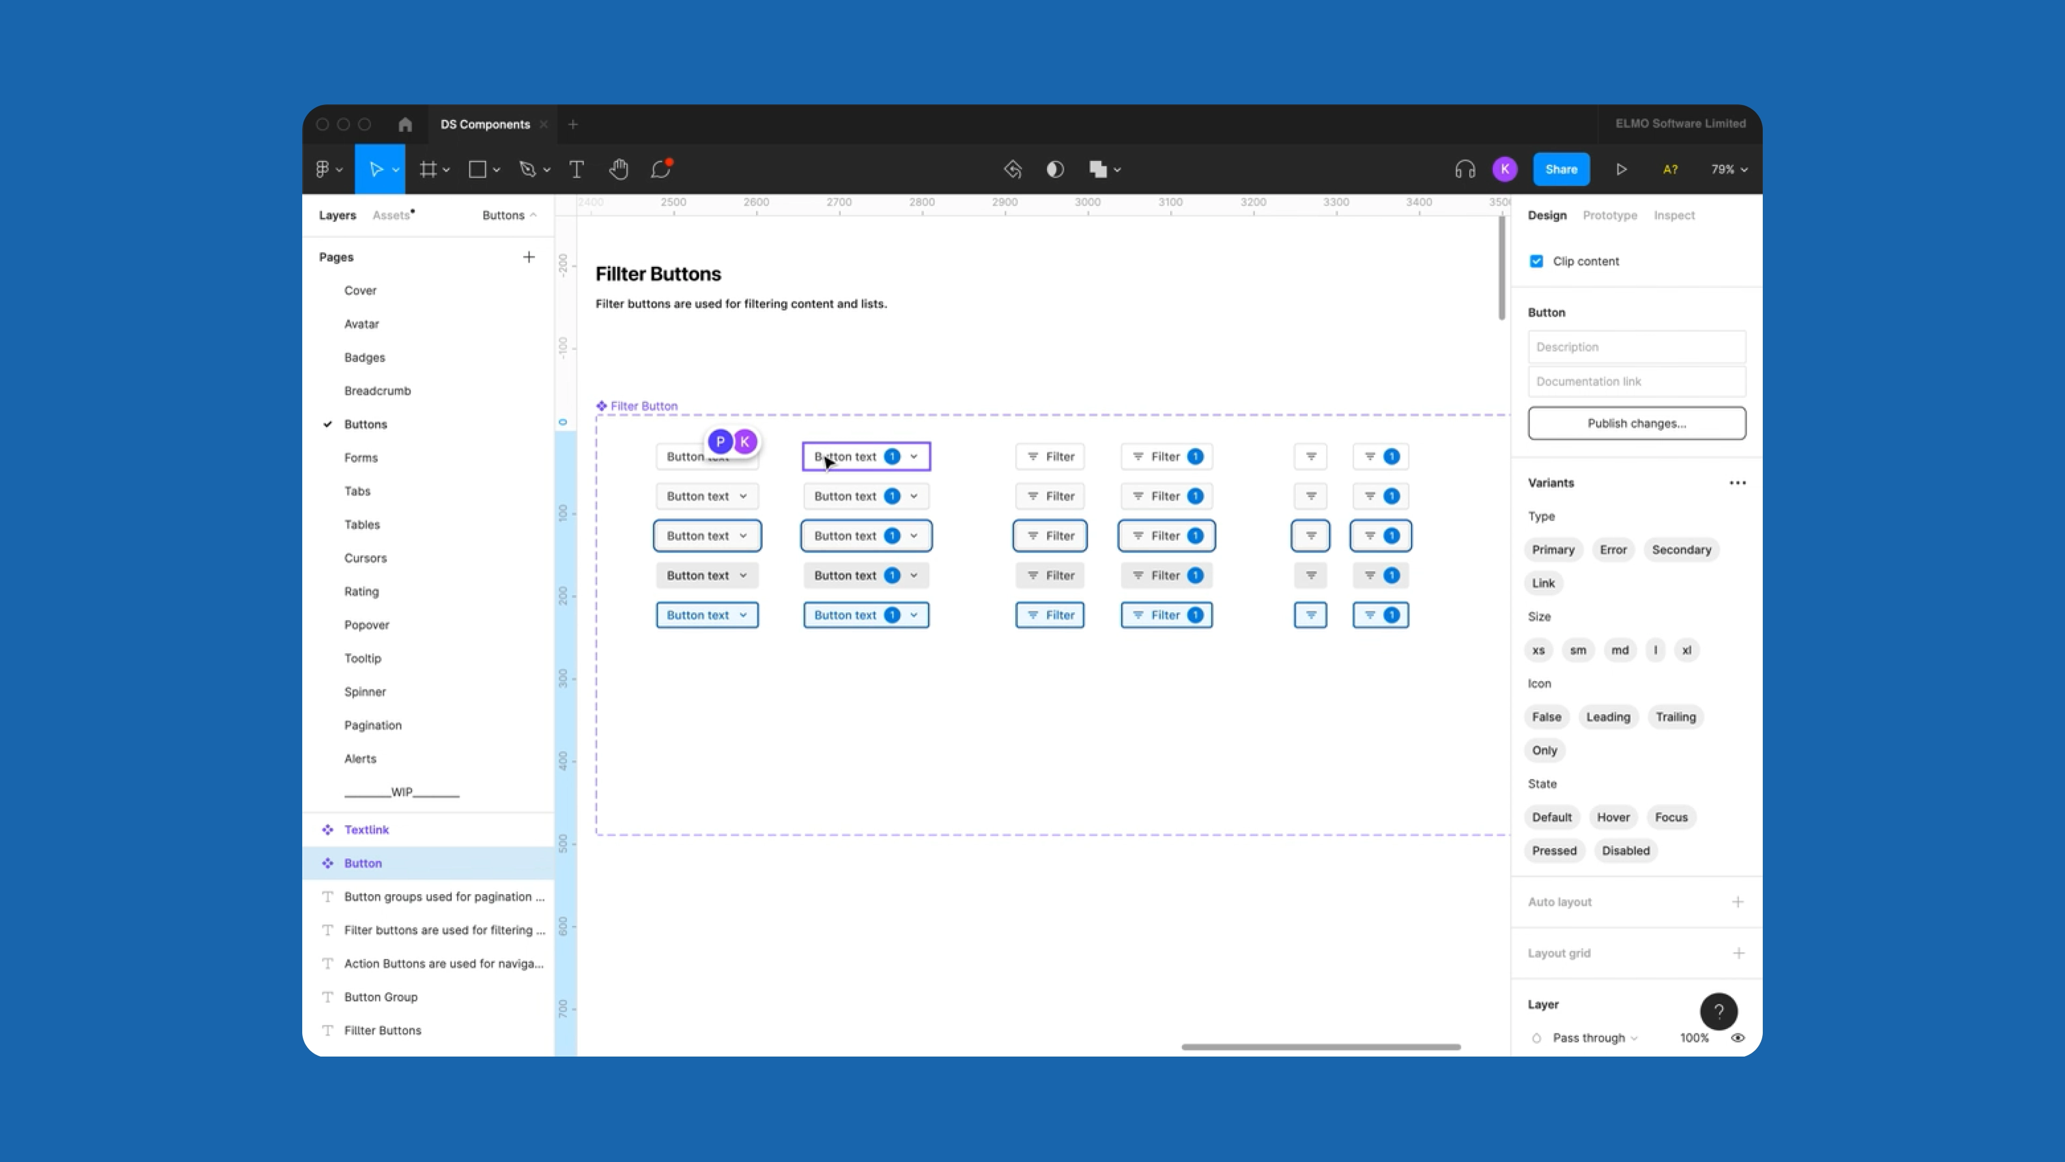This screenshot has width=2065, height=1162.
Task: Select the Trailing icon variant chip
Action: click(x=1676, y=717)
